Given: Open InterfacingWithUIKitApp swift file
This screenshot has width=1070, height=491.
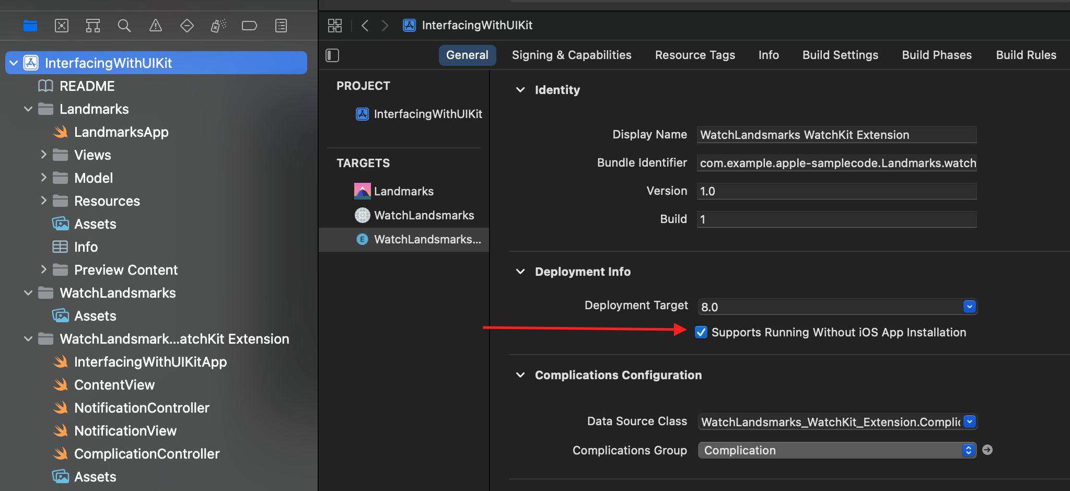Looking at the screenshot, I should [x=150, y=362].
